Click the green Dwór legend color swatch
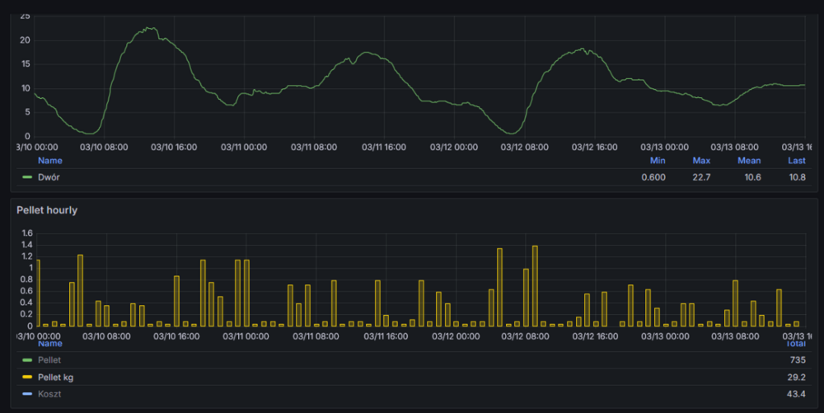824x413 pixels. [x=27, y=177]
